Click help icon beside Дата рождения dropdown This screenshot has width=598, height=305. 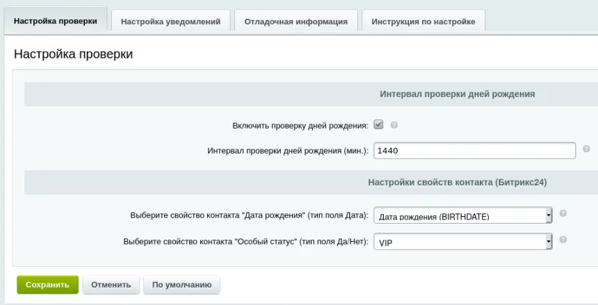(x=563, y=214)
